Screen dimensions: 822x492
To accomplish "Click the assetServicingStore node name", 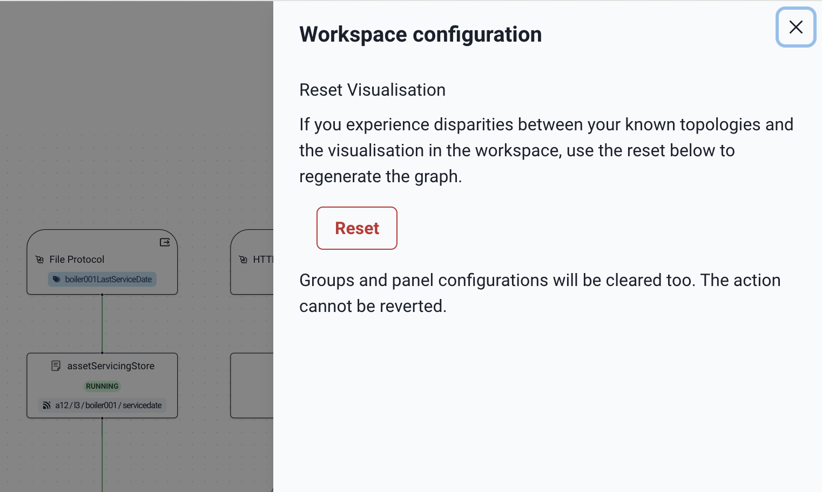I will click(111, 366).
